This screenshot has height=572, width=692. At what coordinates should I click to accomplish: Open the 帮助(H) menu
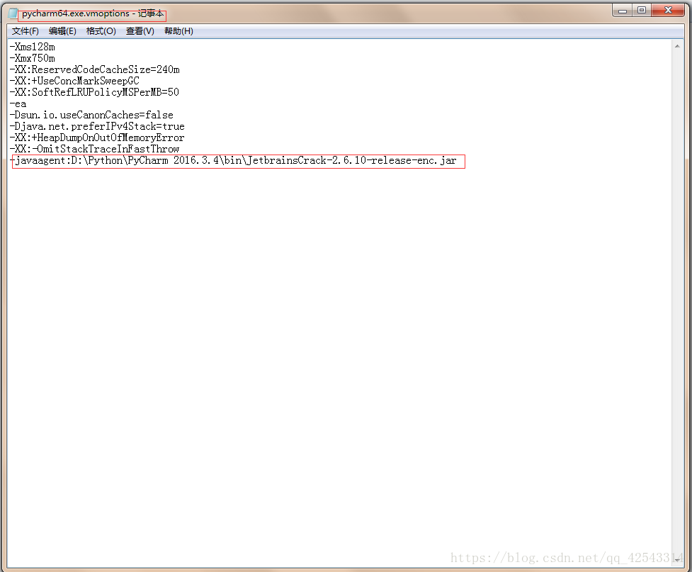point(178,31)
